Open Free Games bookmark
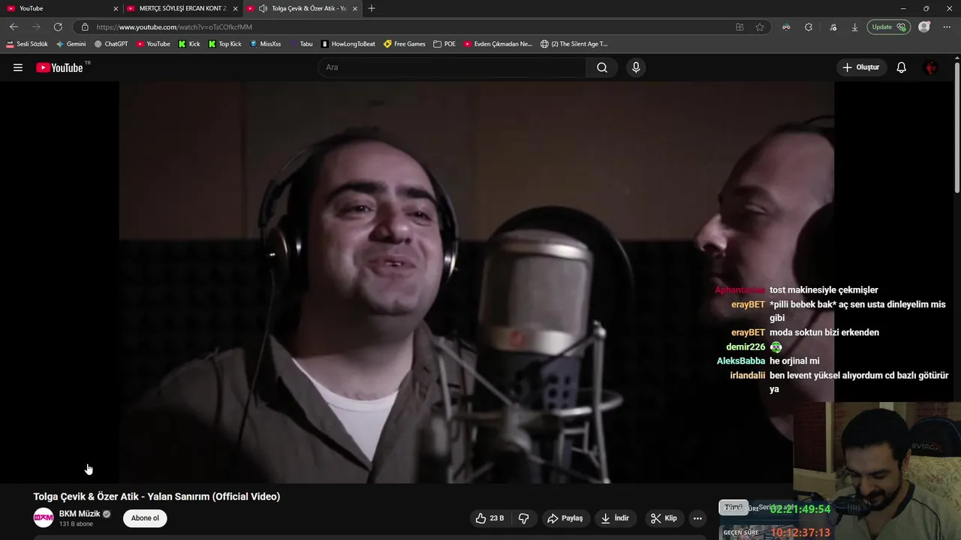 [404, 44]
